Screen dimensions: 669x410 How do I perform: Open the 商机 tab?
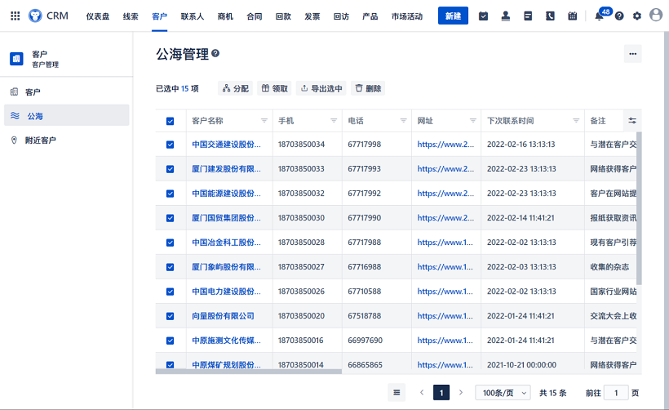pos(225,16)
